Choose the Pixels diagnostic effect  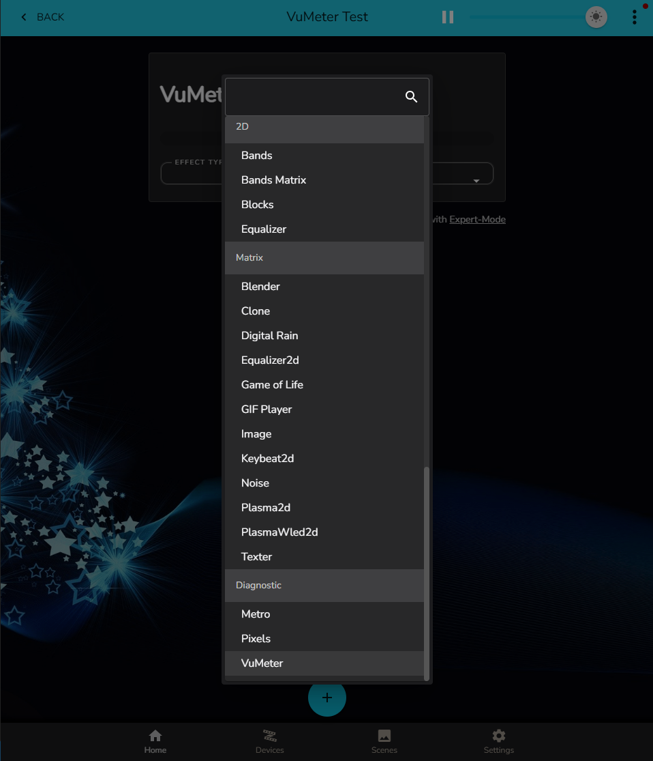click(x=324, y=639)
